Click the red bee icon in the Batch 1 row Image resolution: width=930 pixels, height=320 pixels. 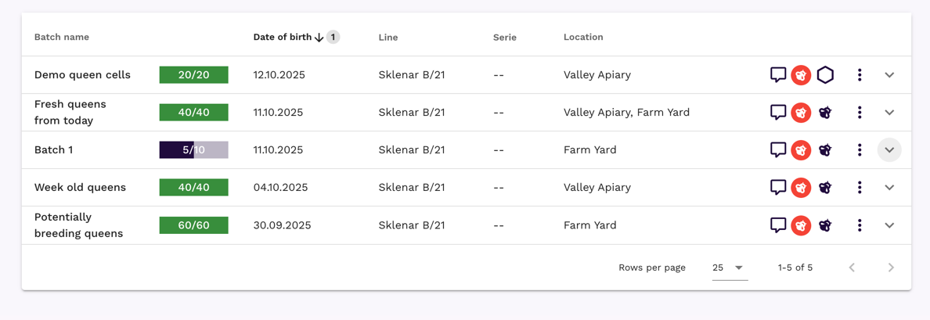click(801, 150)
